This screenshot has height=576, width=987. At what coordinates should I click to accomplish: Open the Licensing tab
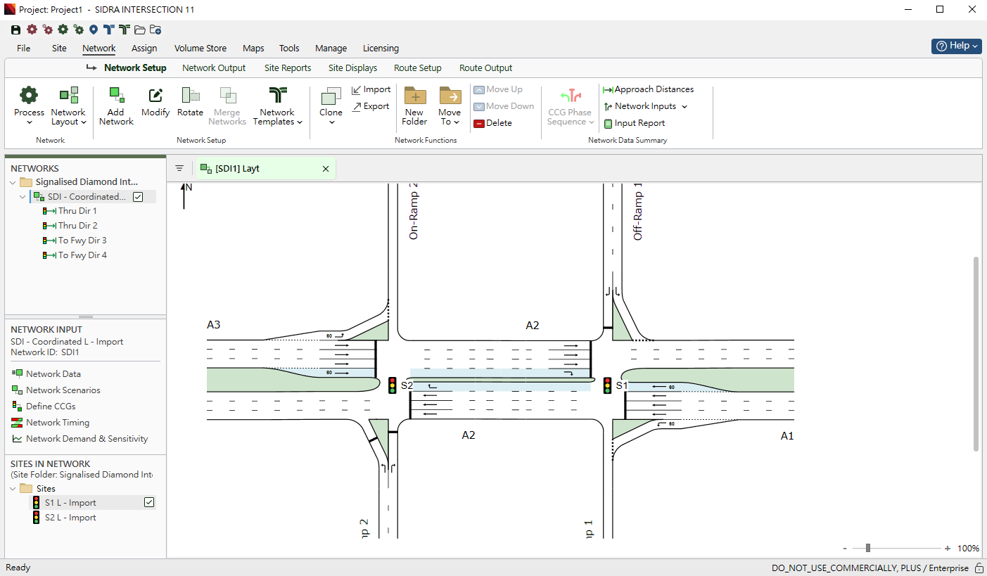(x=381, y=49)
